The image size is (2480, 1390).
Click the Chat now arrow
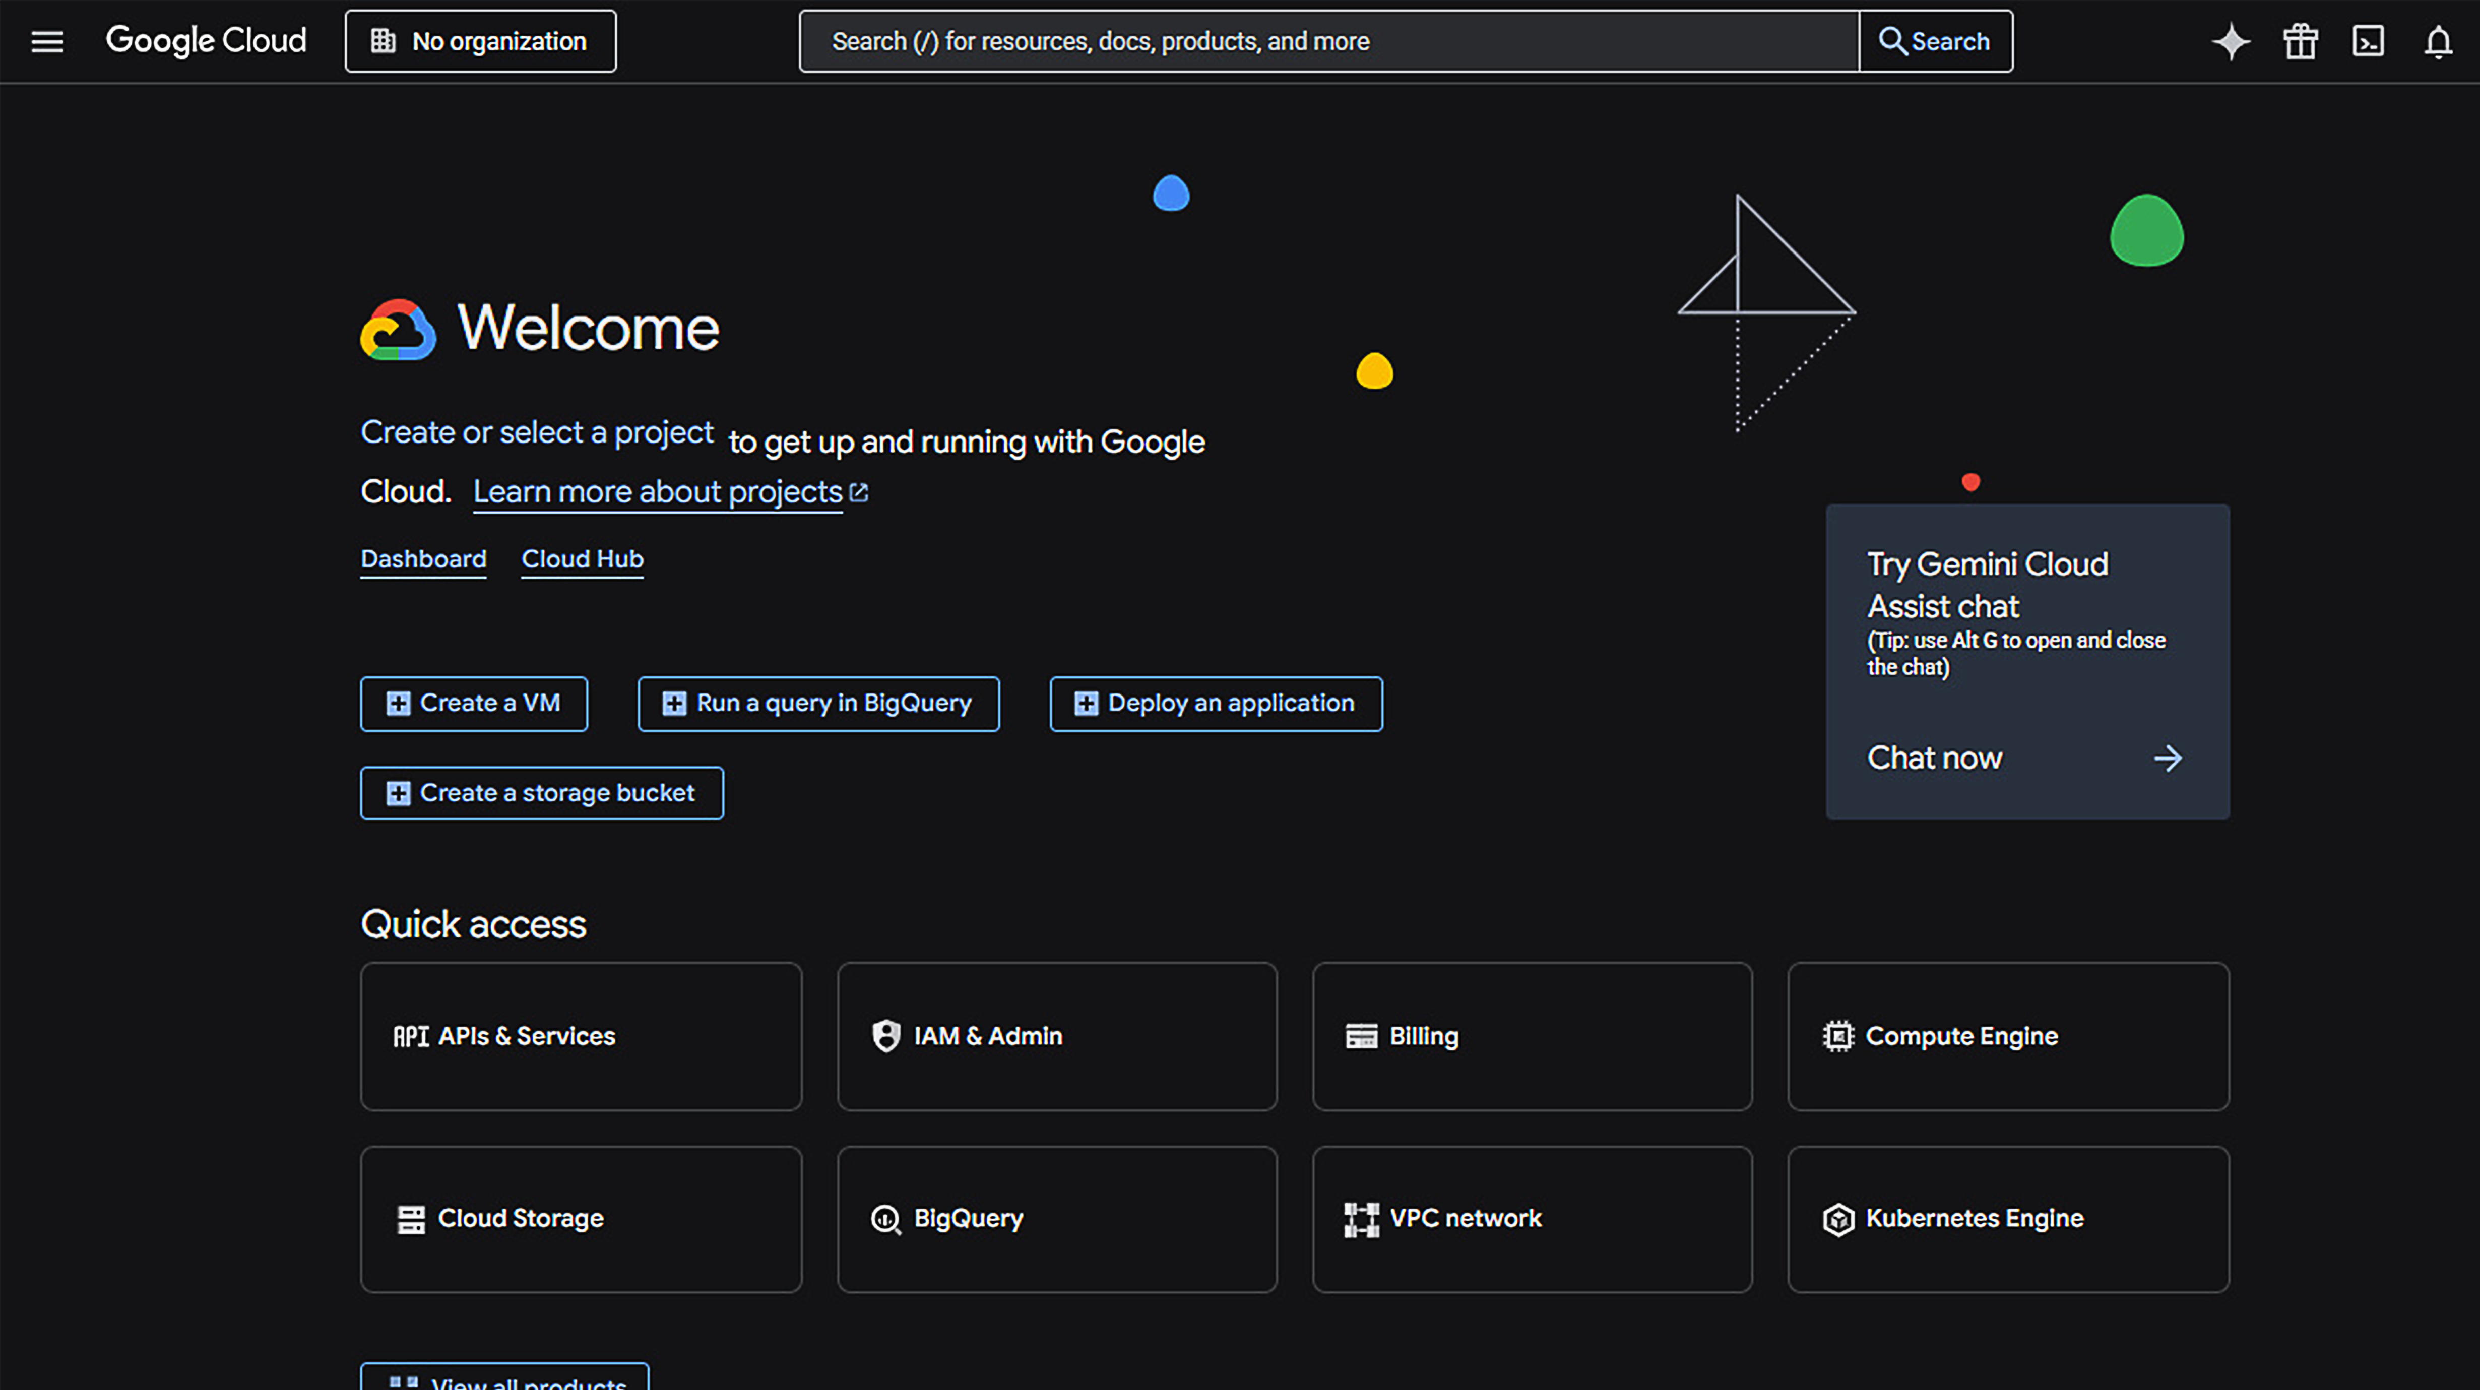tap(2167, 759)
